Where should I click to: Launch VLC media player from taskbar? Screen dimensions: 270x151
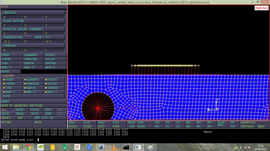coord(114,147)
